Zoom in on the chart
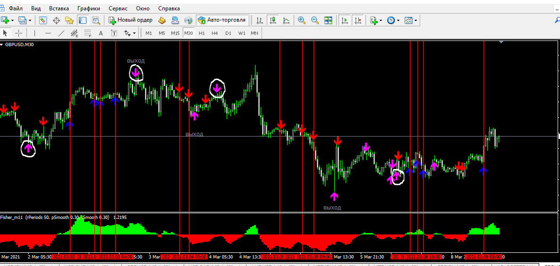560x266 pixels. click(x=301, y=20)
